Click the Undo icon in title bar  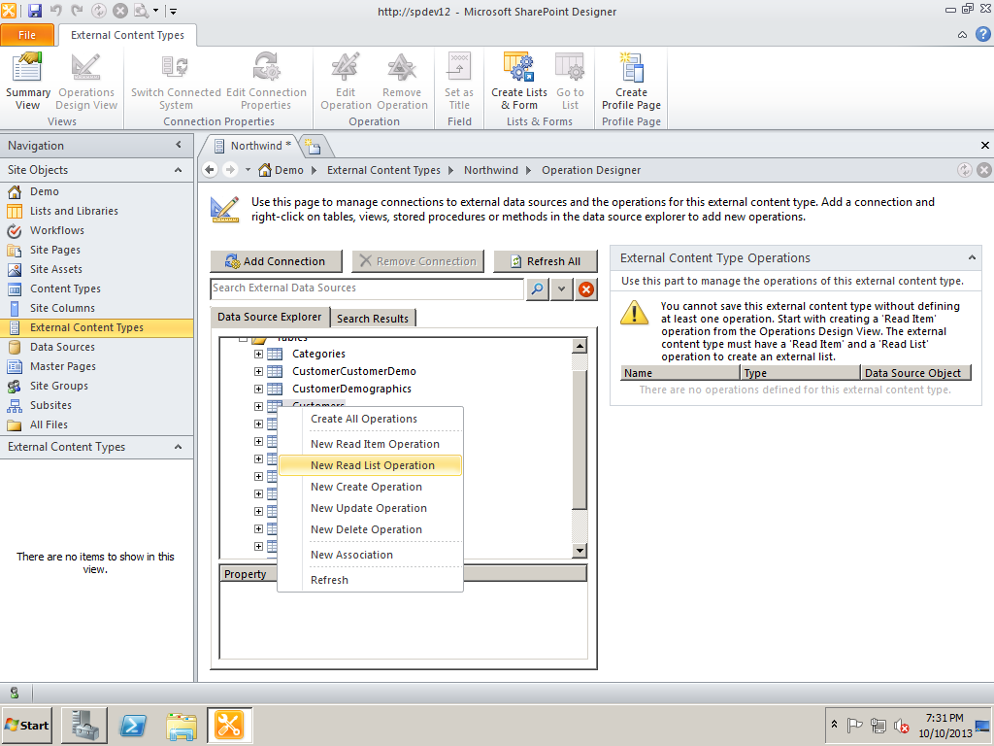[55, 11]
